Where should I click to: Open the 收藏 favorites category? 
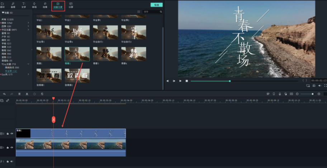coord(7,13)
